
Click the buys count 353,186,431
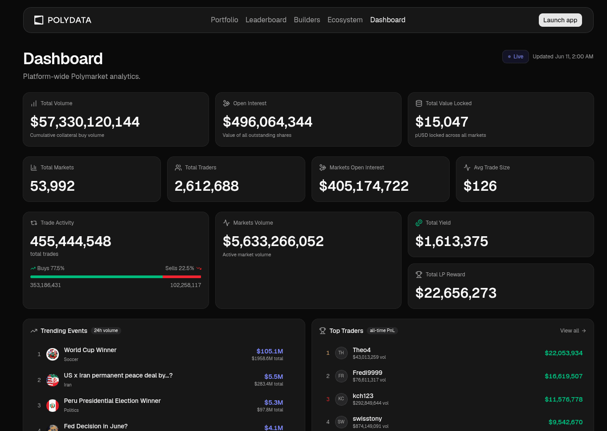click(45, 285)
